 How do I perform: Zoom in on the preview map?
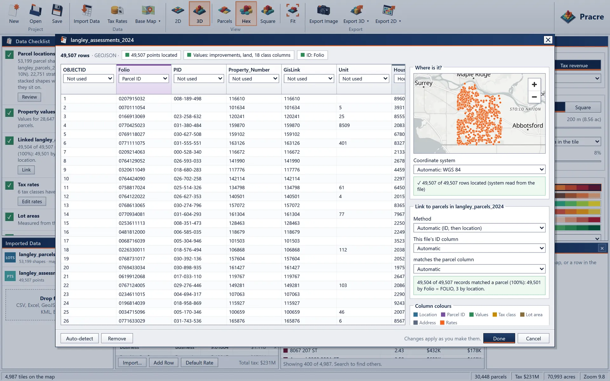(534, 84)
